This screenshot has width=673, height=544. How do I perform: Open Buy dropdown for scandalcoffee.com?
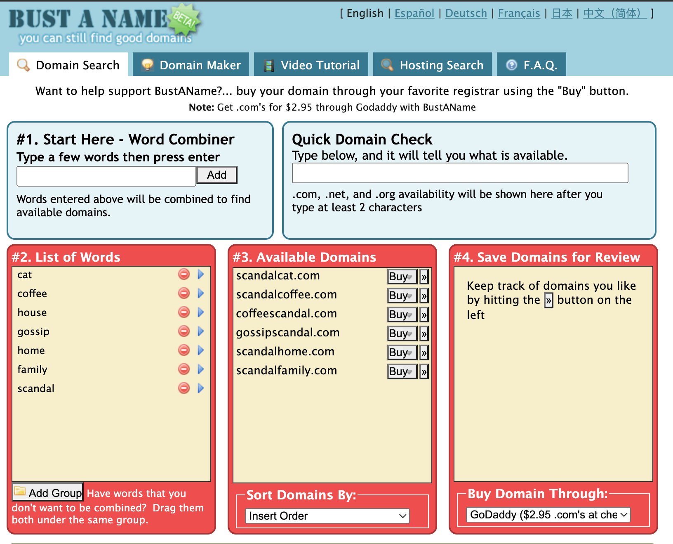(x=402, y=296)
